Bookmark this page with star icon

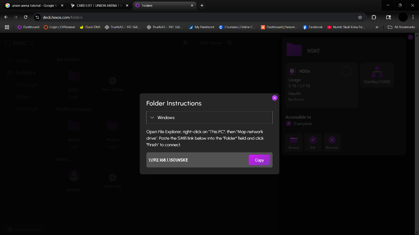tap(360, 17)
